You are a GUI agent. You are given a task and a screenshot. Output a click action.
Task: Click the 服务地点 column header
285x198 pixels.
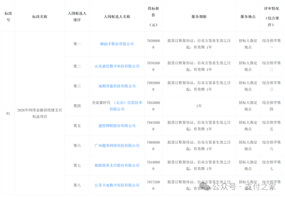[x=248, y=17]
